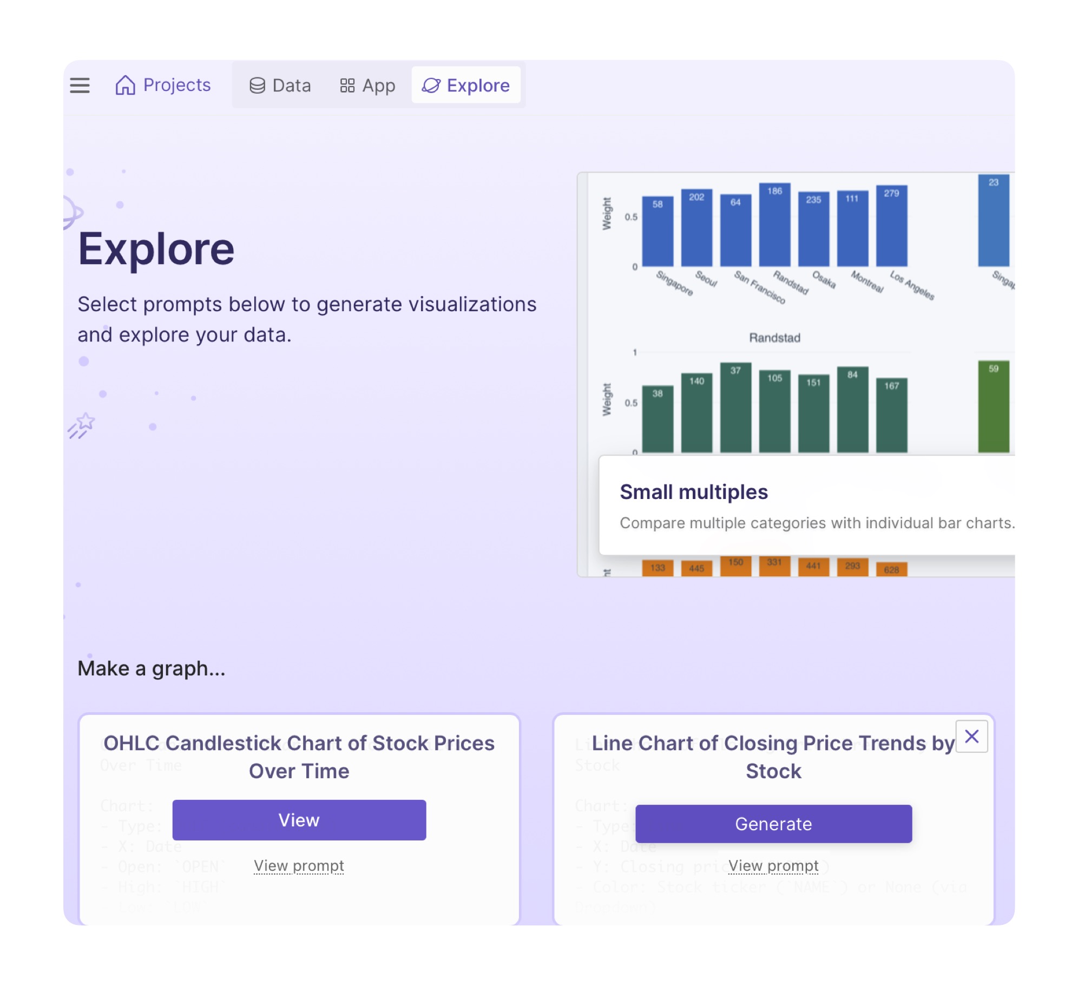Click the App grid icon

(x=347, y=86)
